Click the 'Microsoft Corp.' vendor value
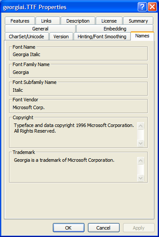159x237 pixels. click(x=29, y=107)
